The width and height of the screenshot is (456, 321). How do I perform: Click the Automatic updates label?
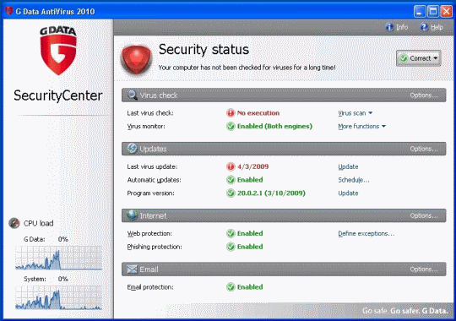pos(155,180)
